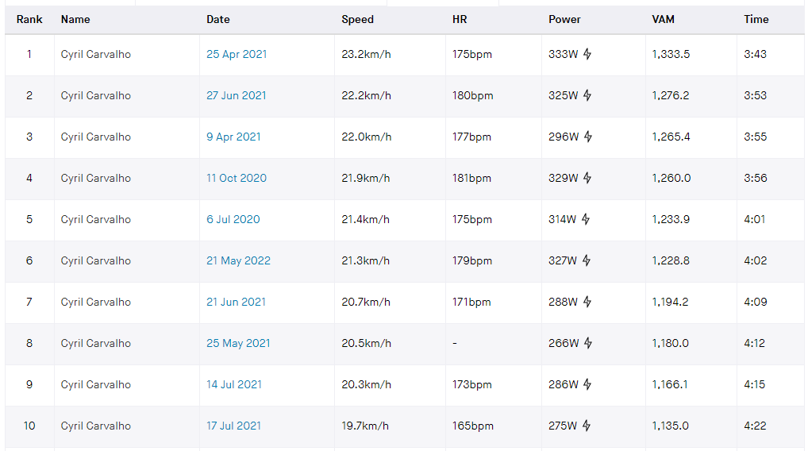The width and height of the screenshot is (808, 451).
Task: Click the lightning icon next to 329W
Action: tap(587, 177)
